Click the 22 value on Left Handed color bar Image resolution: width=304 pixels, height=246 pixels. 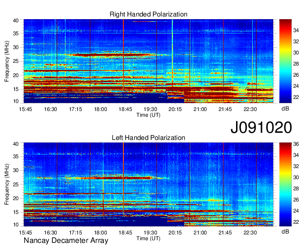pos(296,222)
